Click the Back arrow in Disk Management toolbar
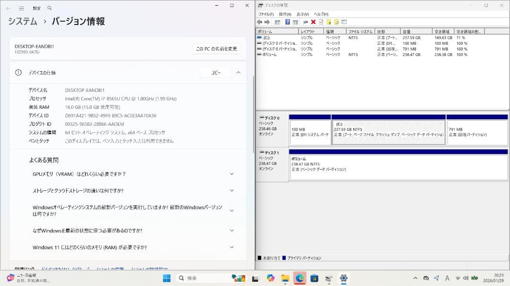Screen dimensions: 510x286 point(260,22)
